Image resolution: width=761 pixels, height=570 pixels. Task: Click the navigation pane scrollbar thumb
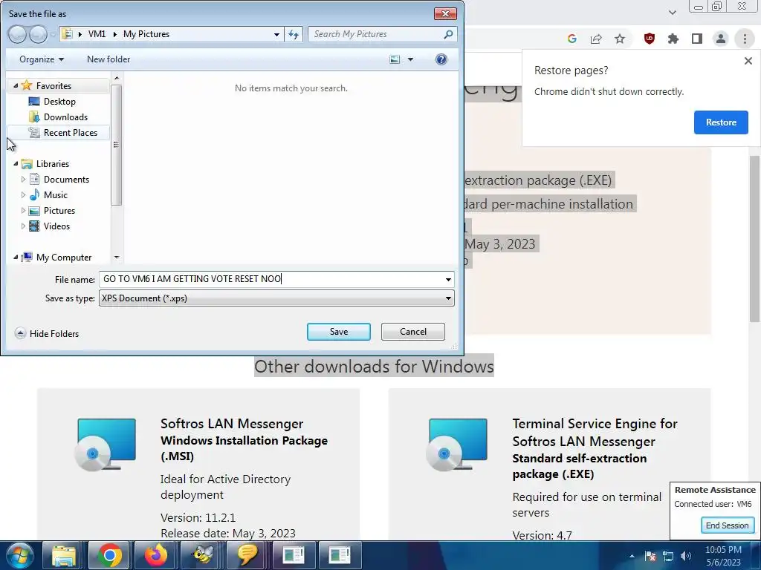click(116, 145)
